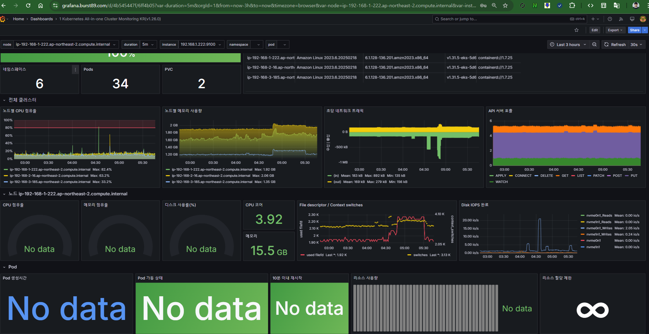Screen dimensions: 649x334
Task: Reload the page in the browser
Action: [28, 5]
